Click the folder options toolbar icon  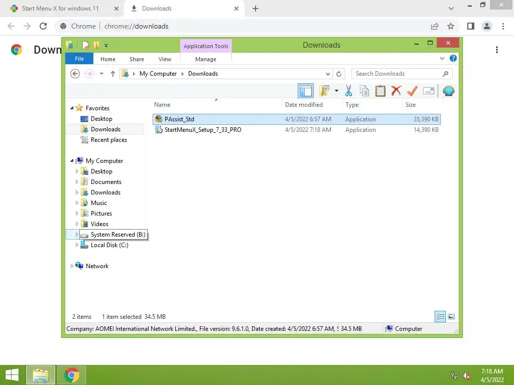point(324,91)
